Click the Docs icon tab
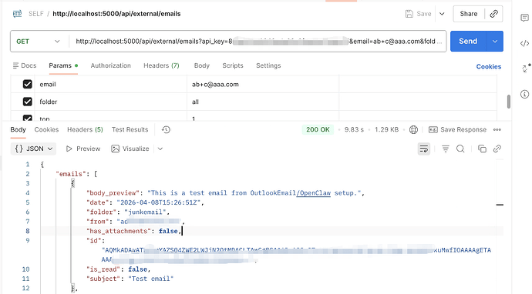 [x=25, y=65]
